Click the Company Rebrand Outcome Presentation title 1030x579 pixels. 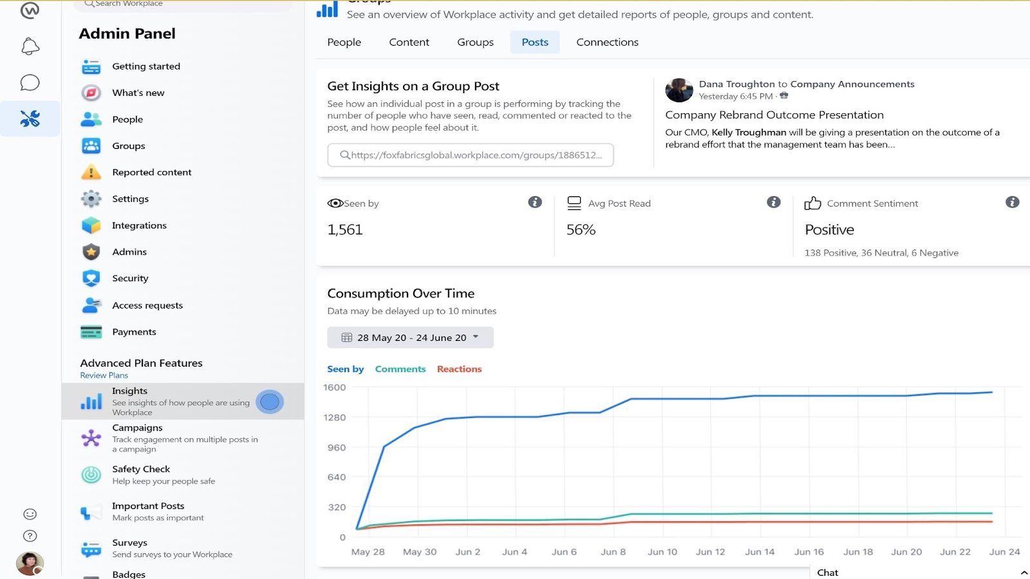click(774, 115)
